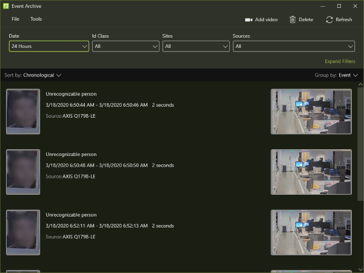The height and width of the screenshot is (273, 364).
Task: Close the Event Archive window
Action: (x=355, y=6)
